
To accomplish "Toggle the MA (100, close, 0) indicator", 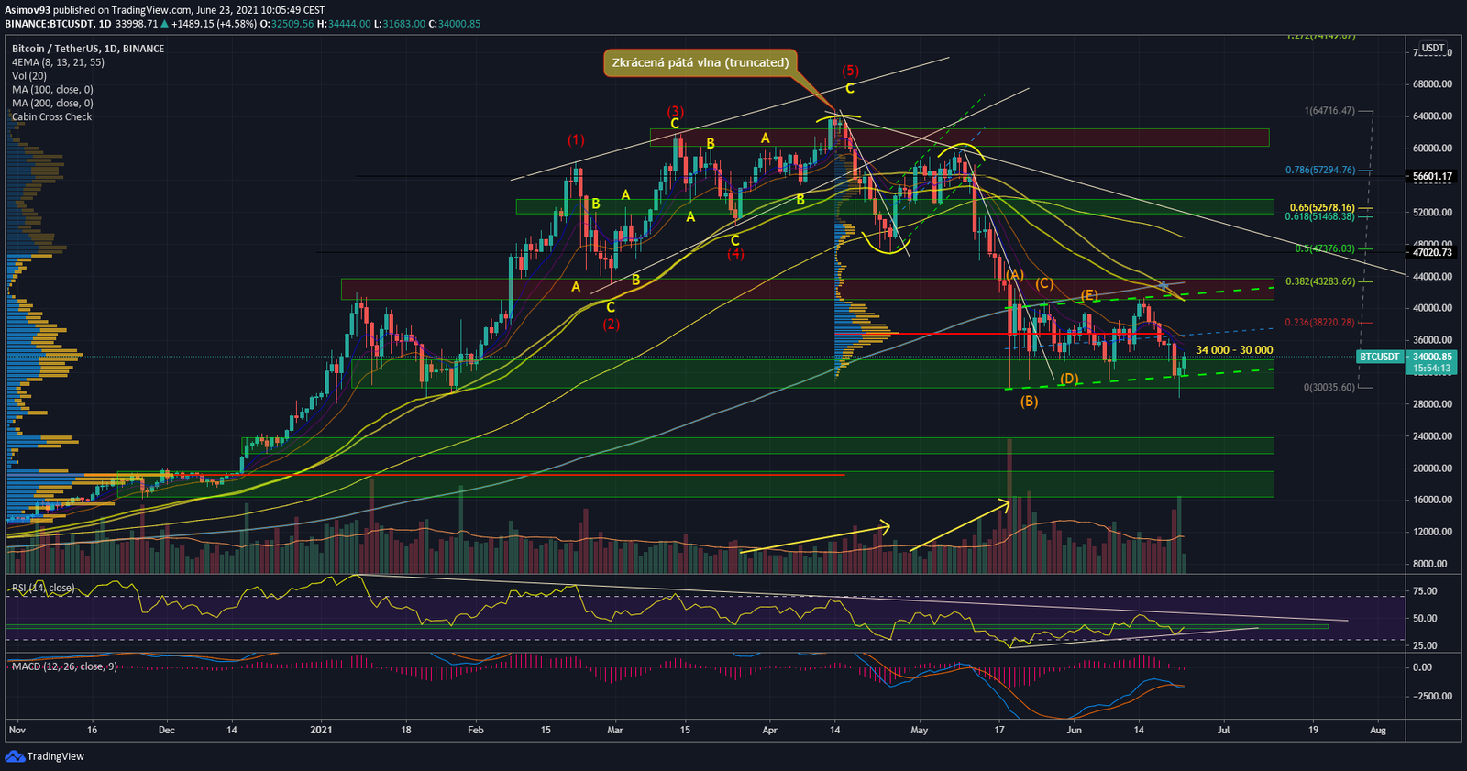I will click(x=52, y=90).
